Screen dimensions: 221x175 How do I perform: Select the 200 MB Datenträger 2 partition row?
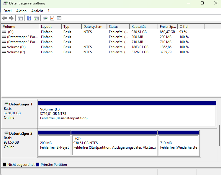103,37
